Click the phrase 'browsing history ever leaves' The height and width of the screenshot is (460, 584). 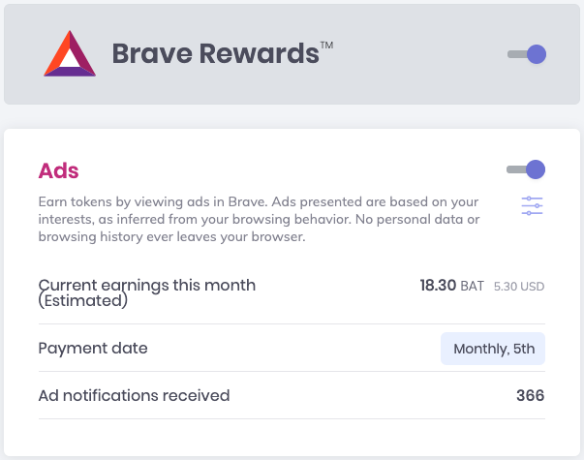(128, 237)
